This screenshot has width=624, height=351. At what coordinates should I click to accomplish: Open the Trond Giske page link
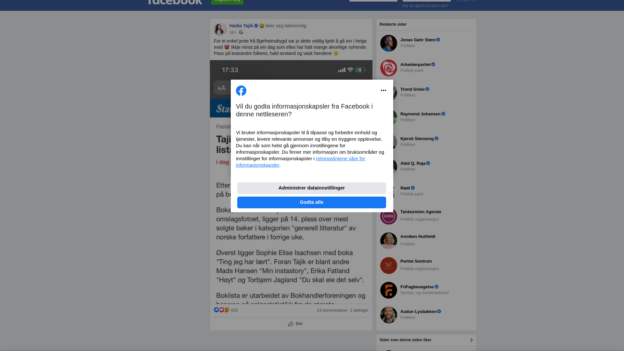(412, 89)
